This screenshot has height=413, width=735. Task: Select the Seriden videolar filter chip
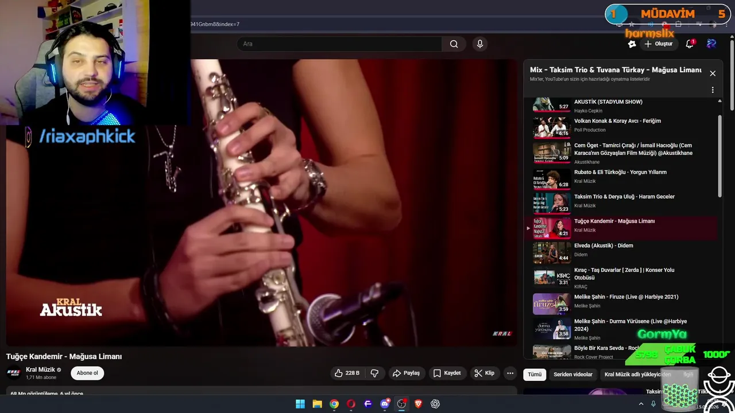[x=573, y=375]
